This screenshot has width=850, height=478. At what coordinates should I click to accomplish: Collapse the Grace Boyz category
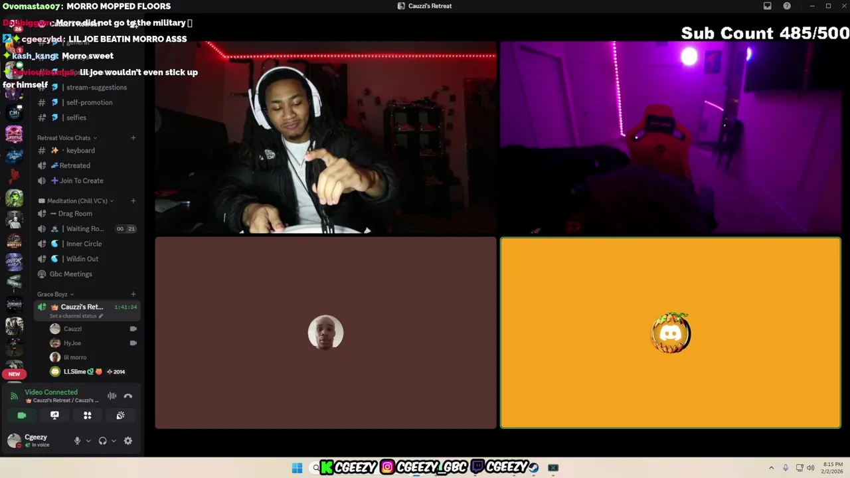55,294
